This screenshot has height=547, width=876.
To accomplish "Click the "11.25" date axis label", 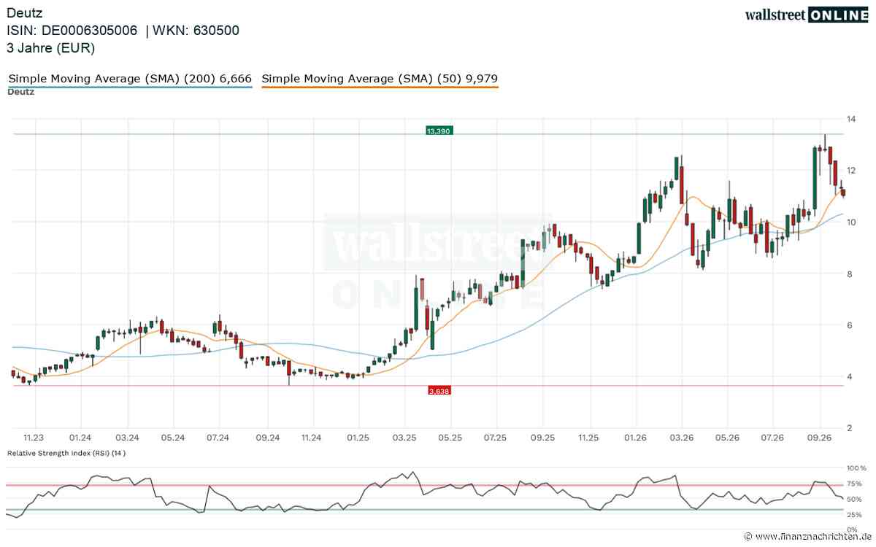I will click(x=588, y=438).
